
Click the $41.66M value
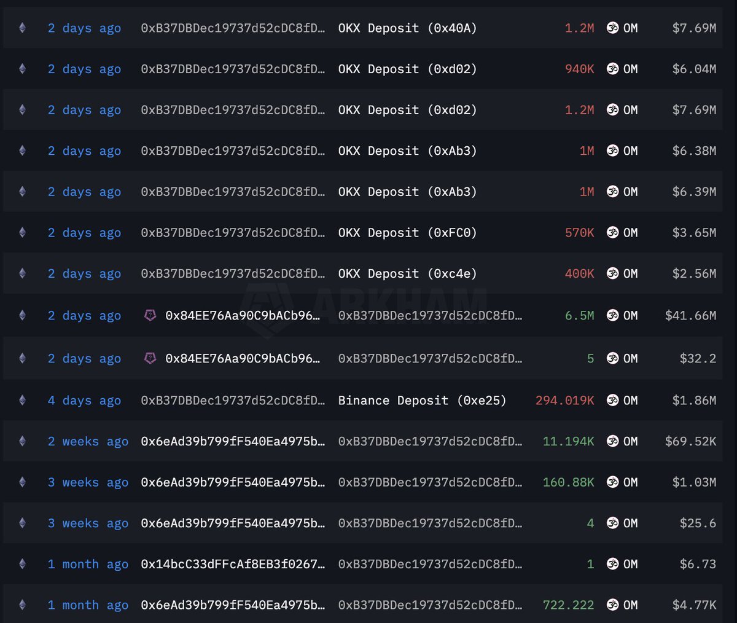click(690, 315)
